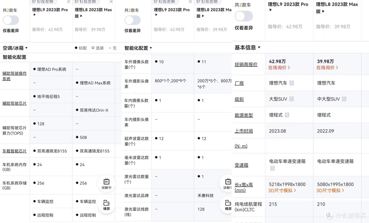Select the 禾赛科技 lidar brand cell
Image resolution: width=369 pixels, height=223 pixels.
point(213,195)
